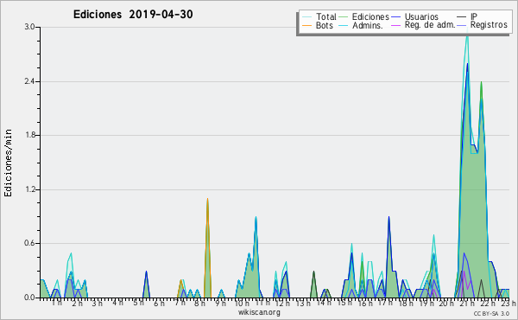Click the 'CC BY-SA 3.0' license text
Screen dimensions: 518x320
[491, 313]
